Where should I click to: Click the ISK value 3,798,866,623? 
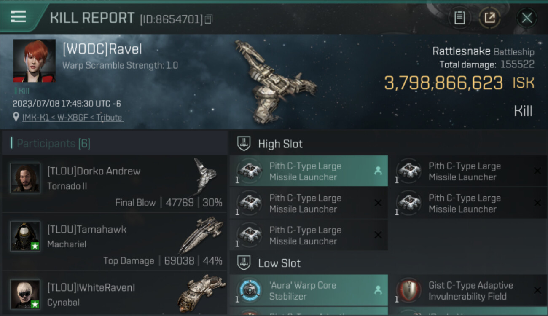tap(444, 83)
